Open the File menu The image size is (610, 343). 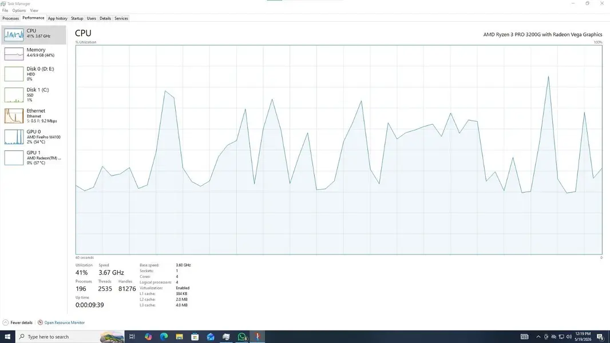pos(5,10)
